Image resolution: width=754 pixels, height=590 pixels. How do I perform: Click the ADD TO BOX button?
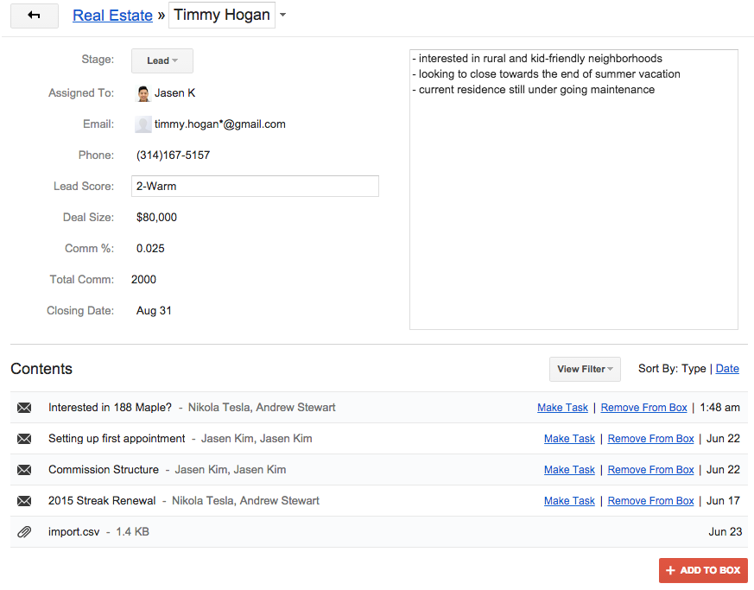point(703,570)
